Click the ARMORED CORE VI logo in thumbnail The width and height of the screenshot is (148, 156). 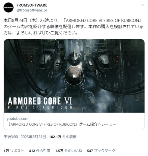pyautogui.click(x=40, y=103)
